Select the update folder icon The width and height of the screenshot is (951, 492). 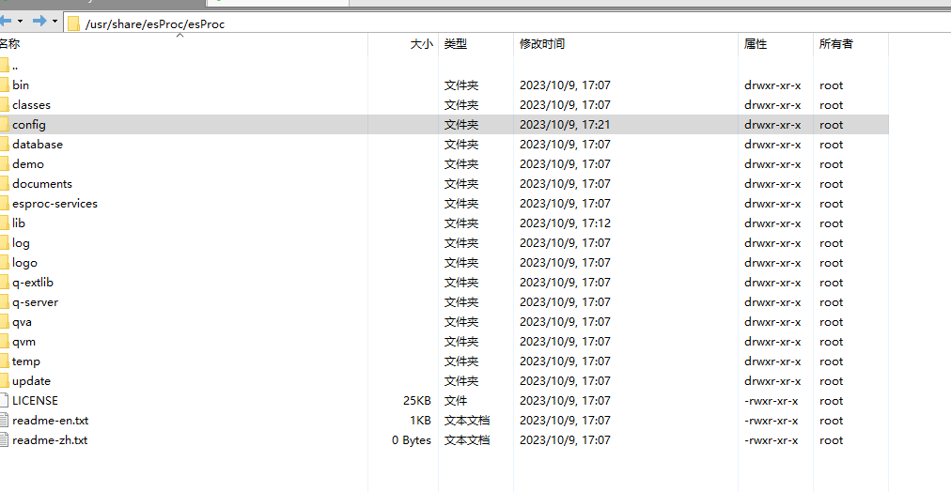pos(5,380)
